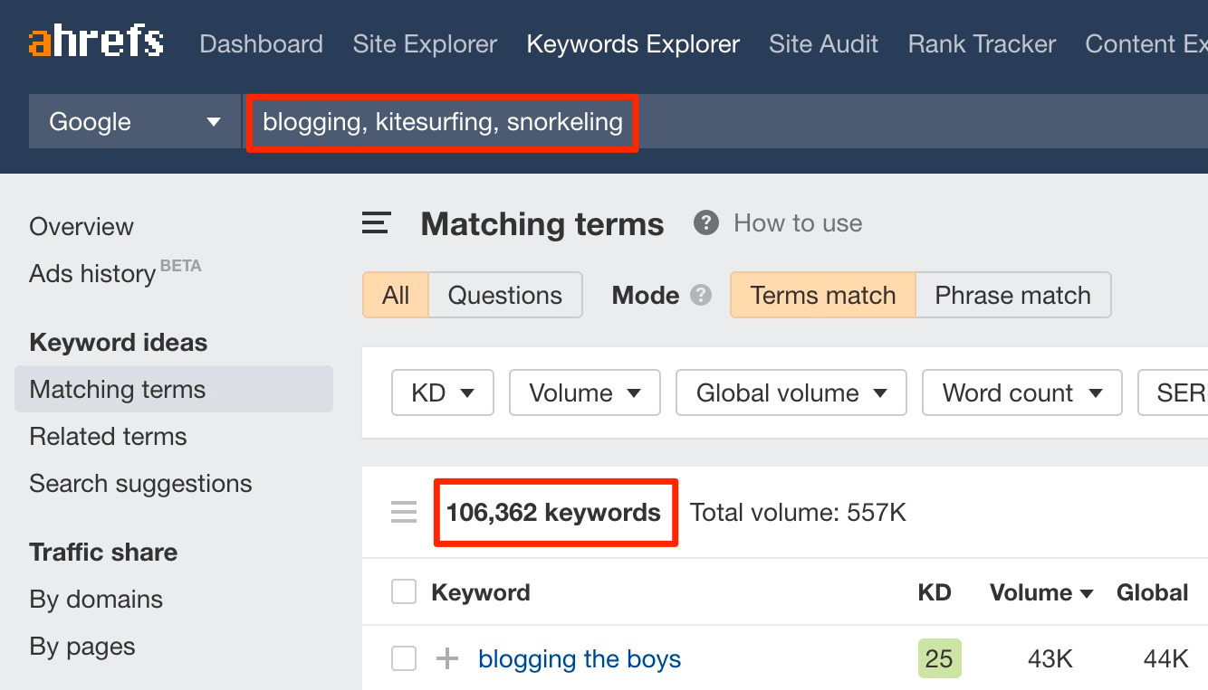Select the Questions tab
The image size is (1208, 690).
(504, 296)
